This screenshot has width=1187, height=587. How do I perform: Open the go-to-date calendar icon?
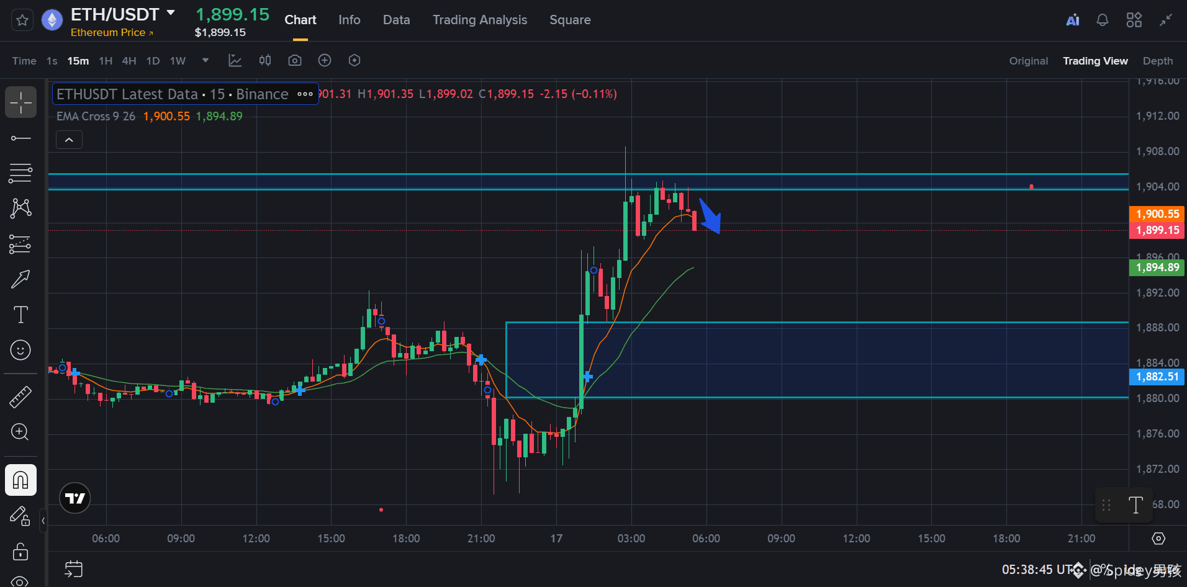click(74, 569)
